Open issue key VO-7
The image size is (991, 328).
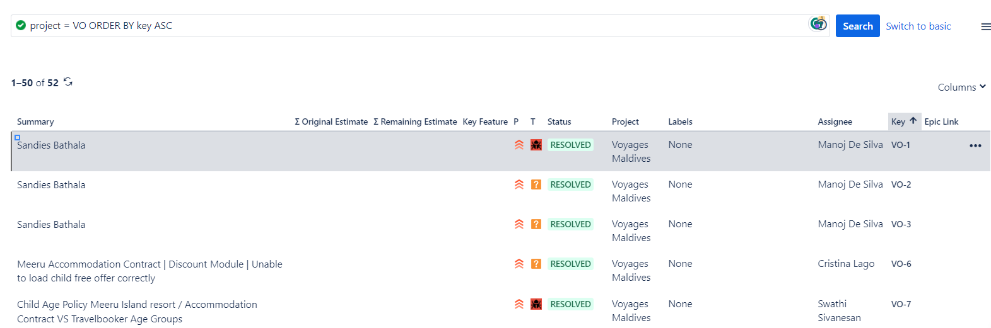click(x=901, y=304)
